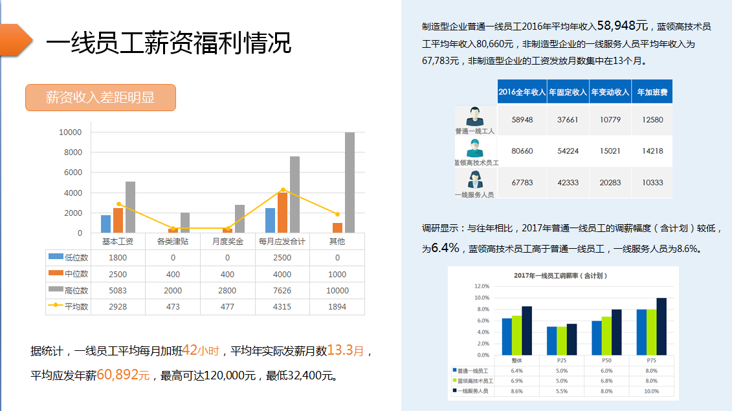Select the 普通一线工人 avatar icon

pyautogui.click(x=475, y=116)
